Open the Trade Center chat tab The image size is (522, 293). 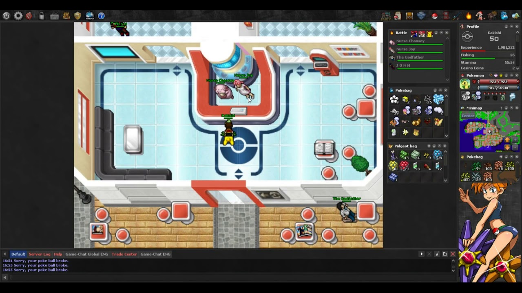click(x=124, y=254)
